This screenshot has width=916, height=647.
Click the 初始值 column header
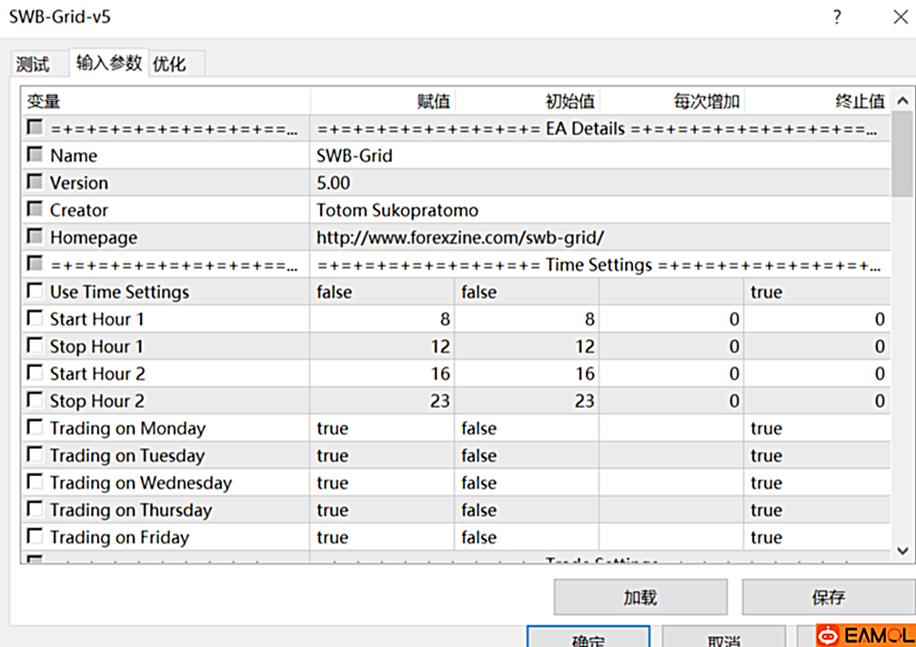point(527,102)
